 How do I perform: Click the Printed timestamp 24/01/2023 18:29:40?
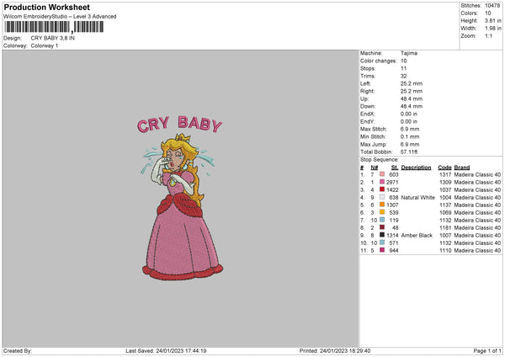click(345, 350)
